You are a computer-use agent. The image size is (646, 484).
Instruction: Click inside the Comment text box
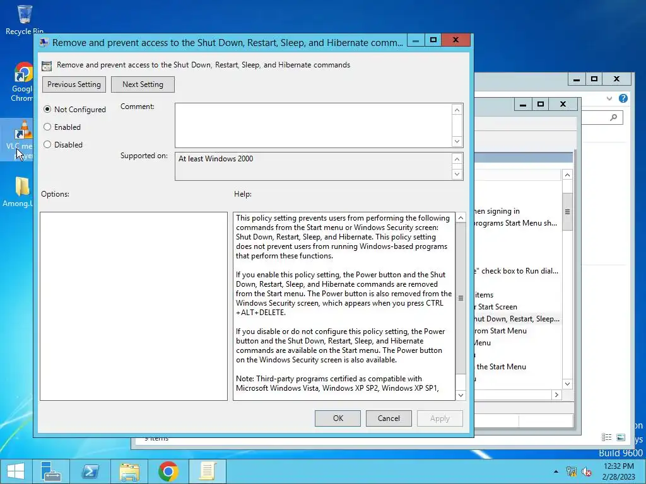click(313, 125)
